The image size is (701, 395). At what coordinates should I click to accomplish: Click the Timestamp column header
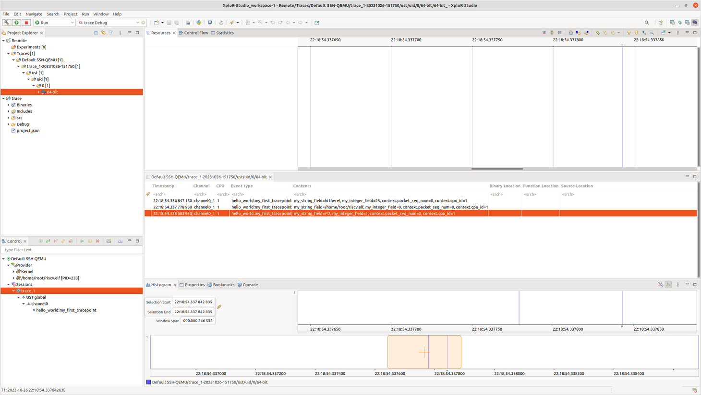coord(163,186)
